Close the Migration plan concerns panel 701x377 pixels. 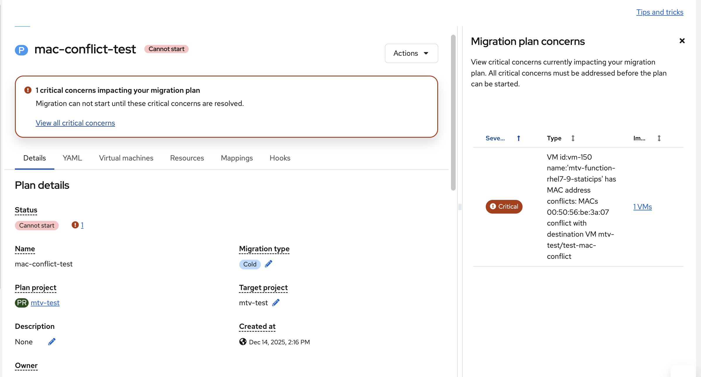pos(682,41)
